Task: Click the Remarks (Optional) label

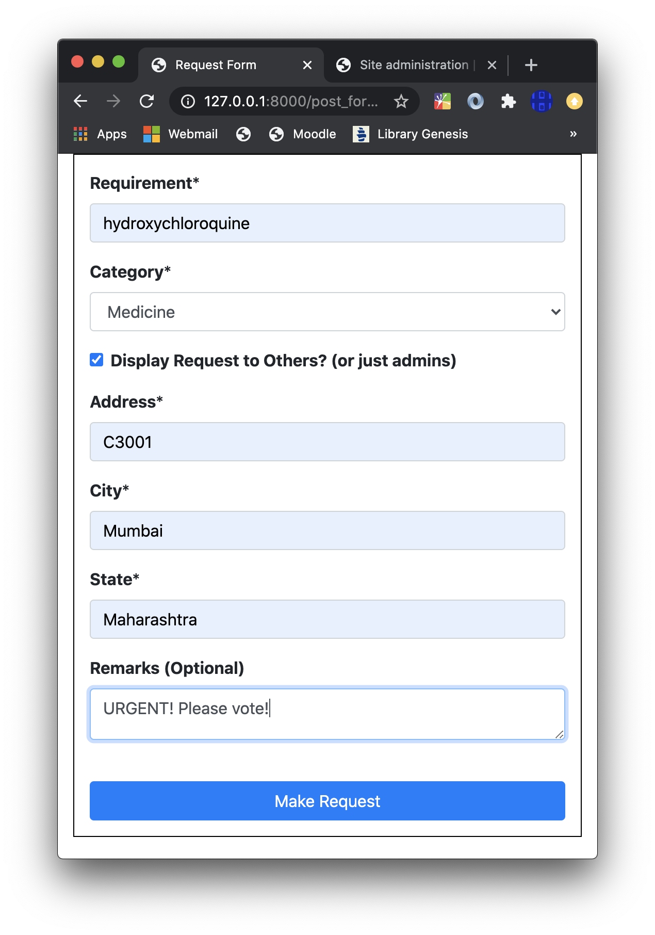Action: click(x=167, y=668)
